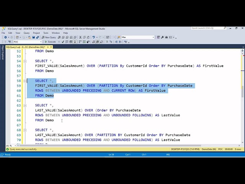
Task: Open the navigate backward history dropdown arrow
Action: tap(8, 37)
